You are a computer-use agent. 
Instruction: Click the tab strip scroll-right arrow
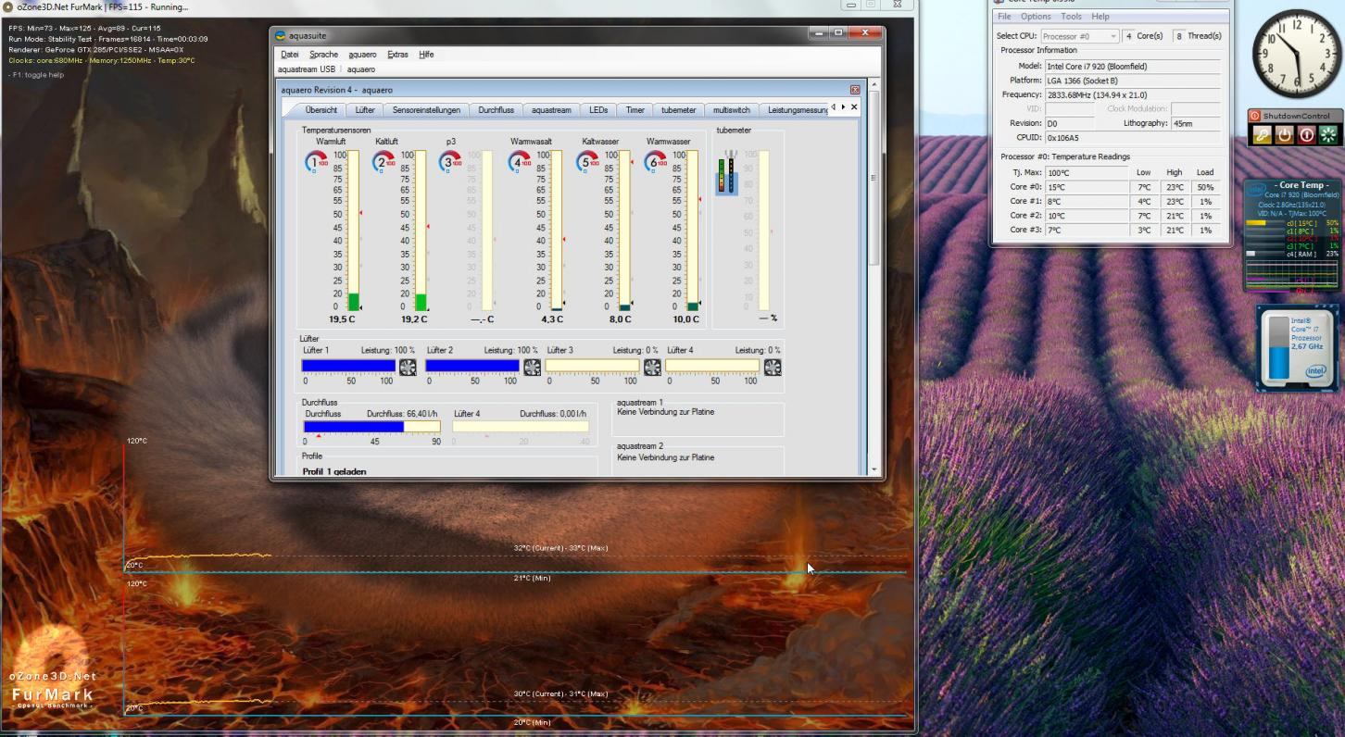coord(843,107)
